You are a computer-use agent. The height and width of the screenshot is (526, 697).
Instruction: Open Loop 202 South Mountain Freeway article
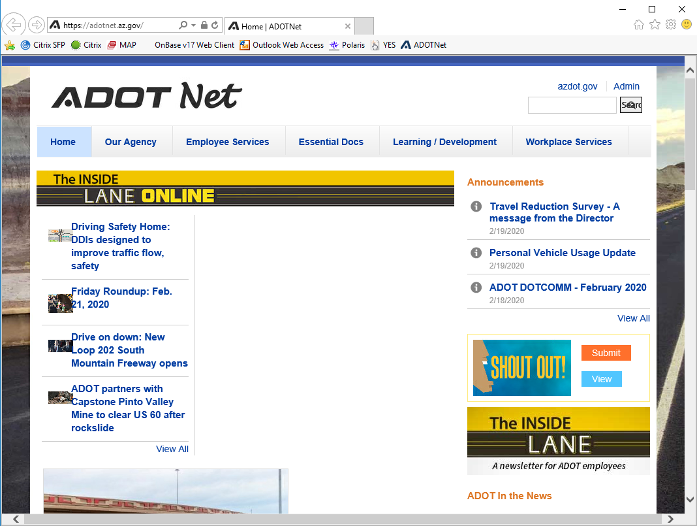[129, 350]
